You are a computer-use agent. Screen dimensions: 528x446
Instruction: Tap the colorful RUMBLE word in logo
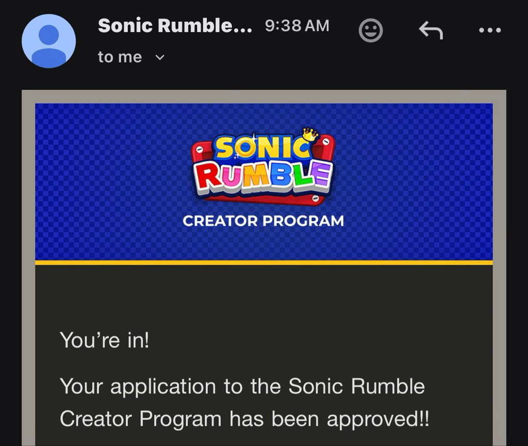(263, 176)
